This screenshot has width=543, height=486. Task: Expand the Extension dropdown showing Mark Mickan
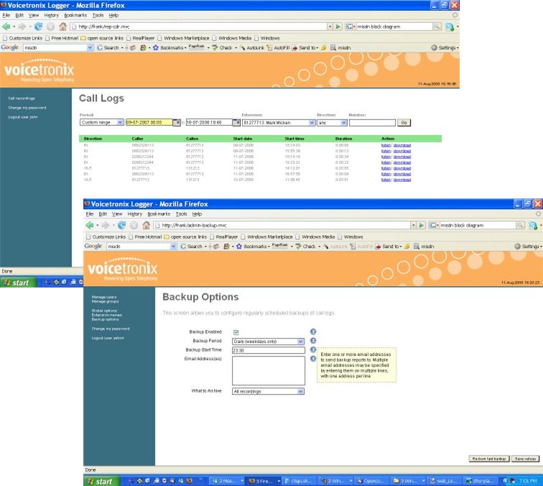tap(277, 122)
